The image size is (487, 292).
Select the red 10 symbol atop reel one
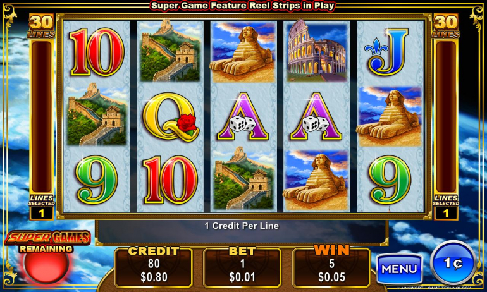tap(97, 52)
